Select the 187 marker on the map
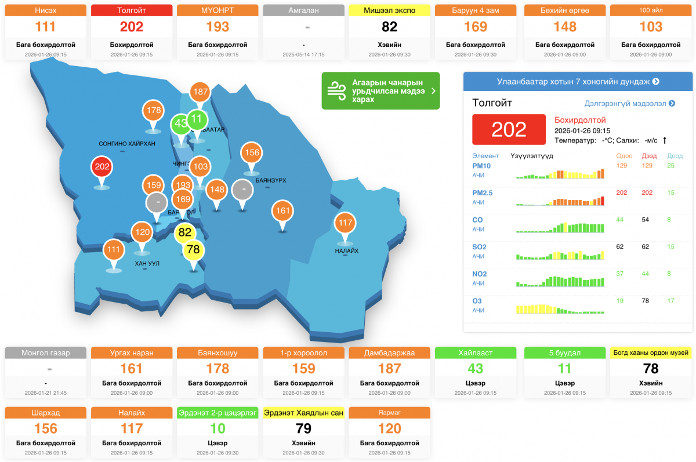This screenshot has height=462, width=696. [200, 92]
